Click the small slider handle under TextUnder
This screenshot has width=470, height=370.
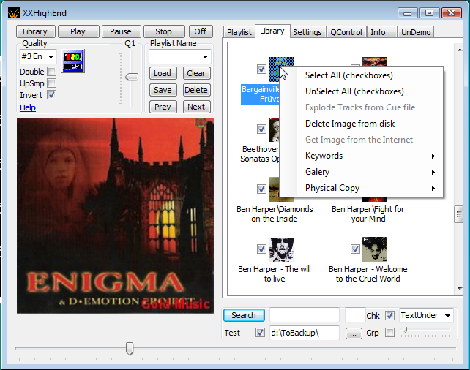405,330
